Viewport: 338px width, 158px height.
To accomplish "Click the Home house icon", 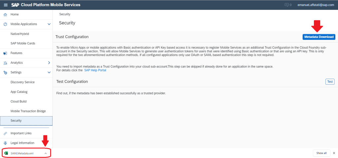I will click(x=6, y=14).
